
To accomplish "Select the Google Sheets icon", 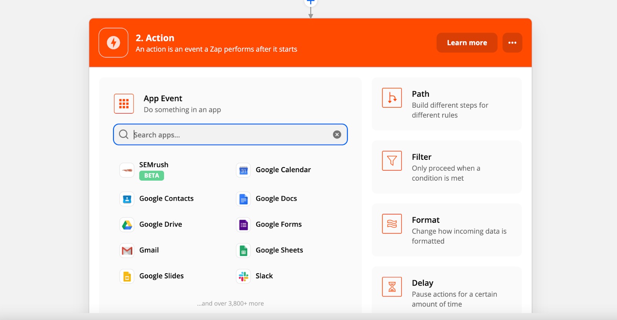I will [x=243, y=251].
